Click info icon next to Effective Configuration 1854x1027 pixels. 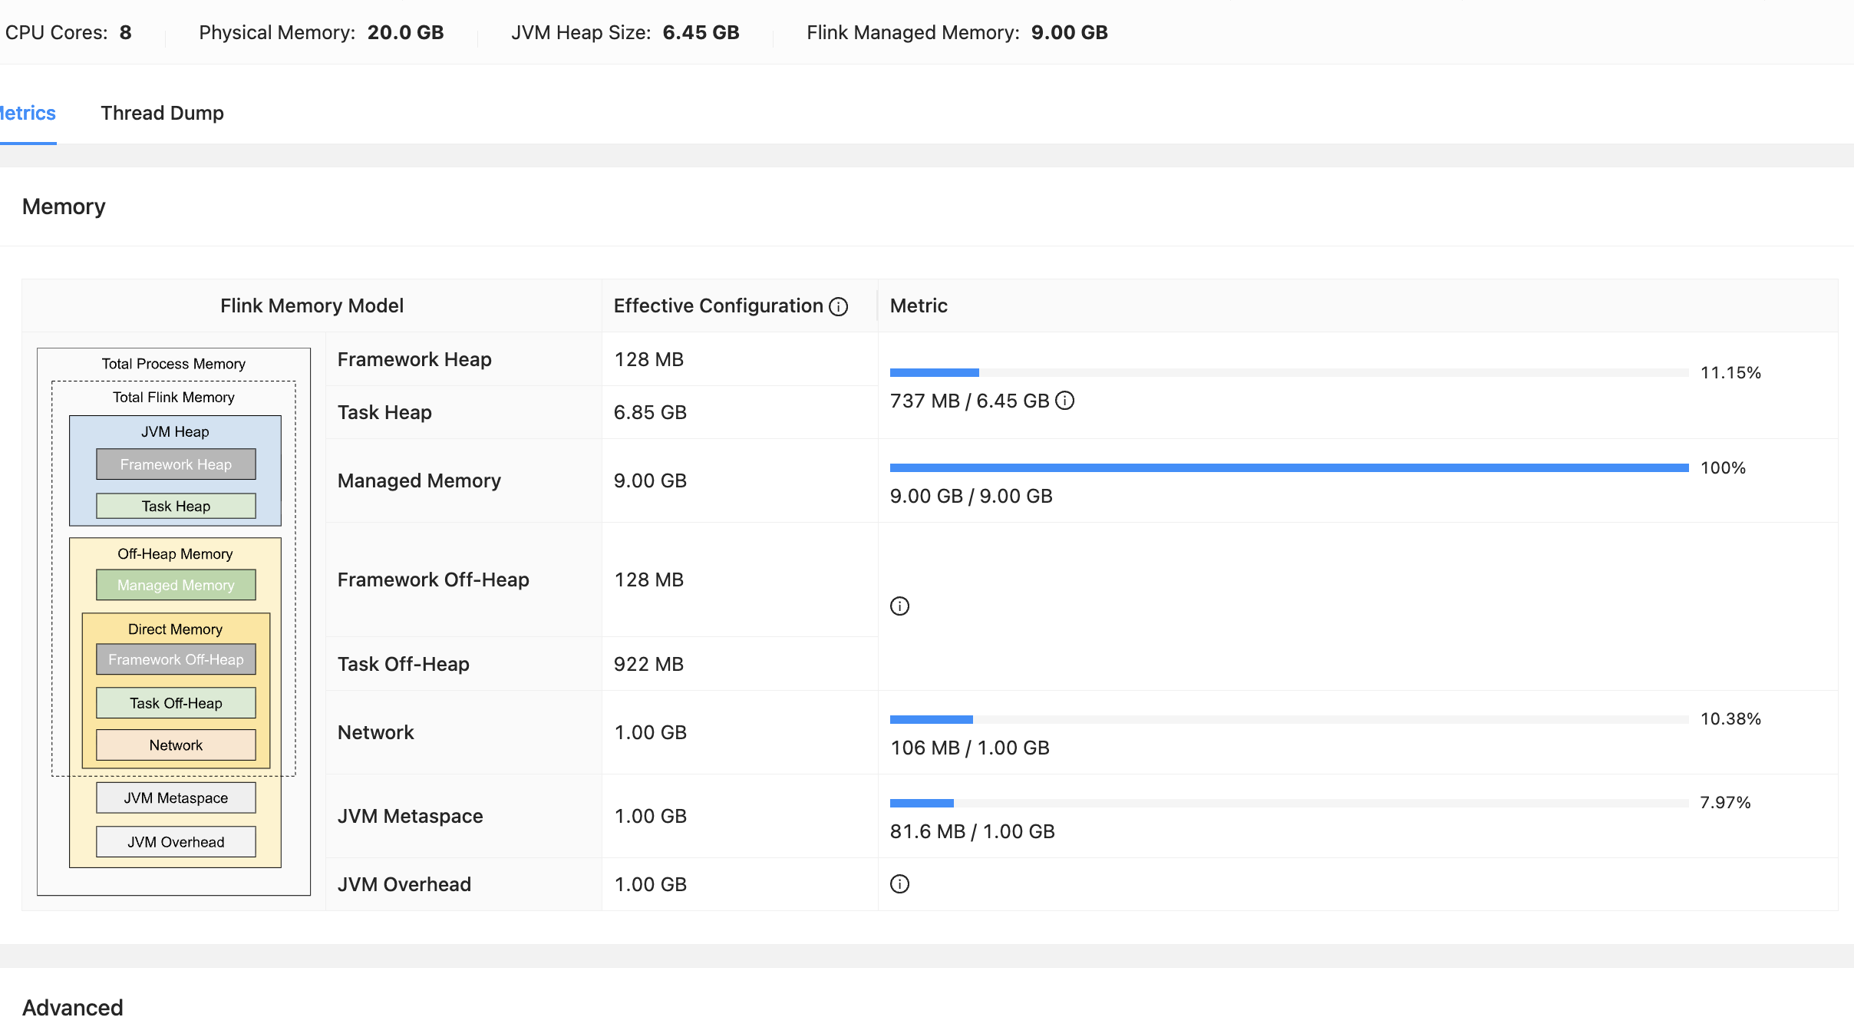(x=839, y=307)
